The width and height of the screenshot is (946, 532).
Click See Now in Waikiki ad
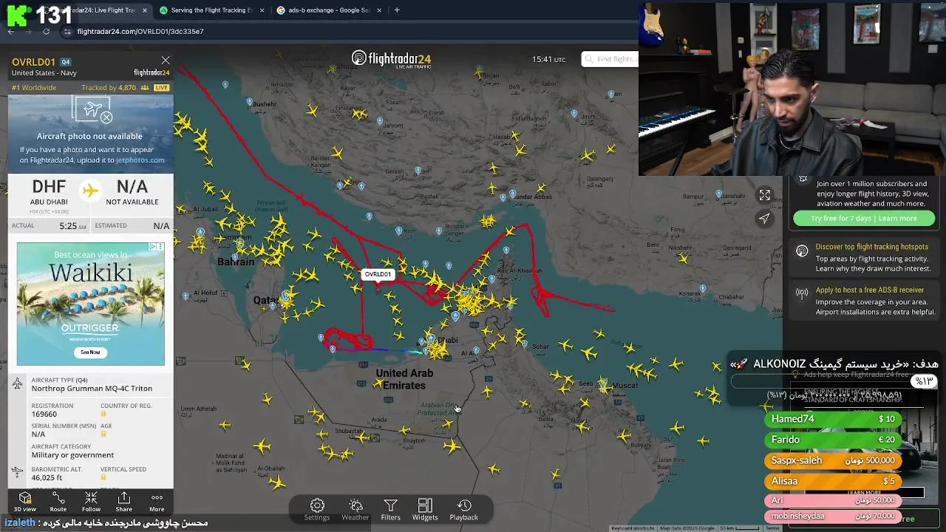(x=90, y=352)
